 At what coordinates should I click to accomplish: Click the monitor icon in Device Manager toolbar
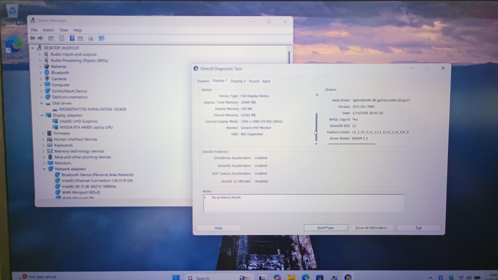(x=101, y=38)
